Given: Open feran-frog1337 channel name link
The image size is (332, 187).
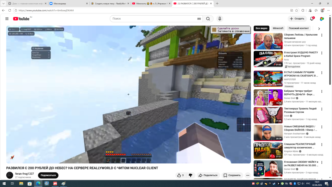Looking at the screenshot, I should pos(25,174).
